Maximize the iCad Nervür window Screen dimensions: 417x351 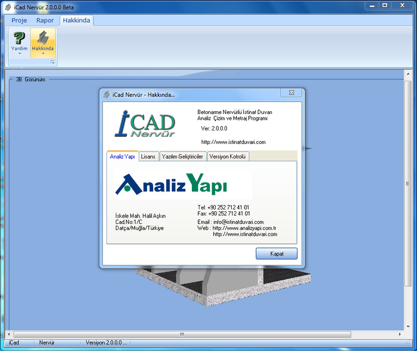click(385, 5)
